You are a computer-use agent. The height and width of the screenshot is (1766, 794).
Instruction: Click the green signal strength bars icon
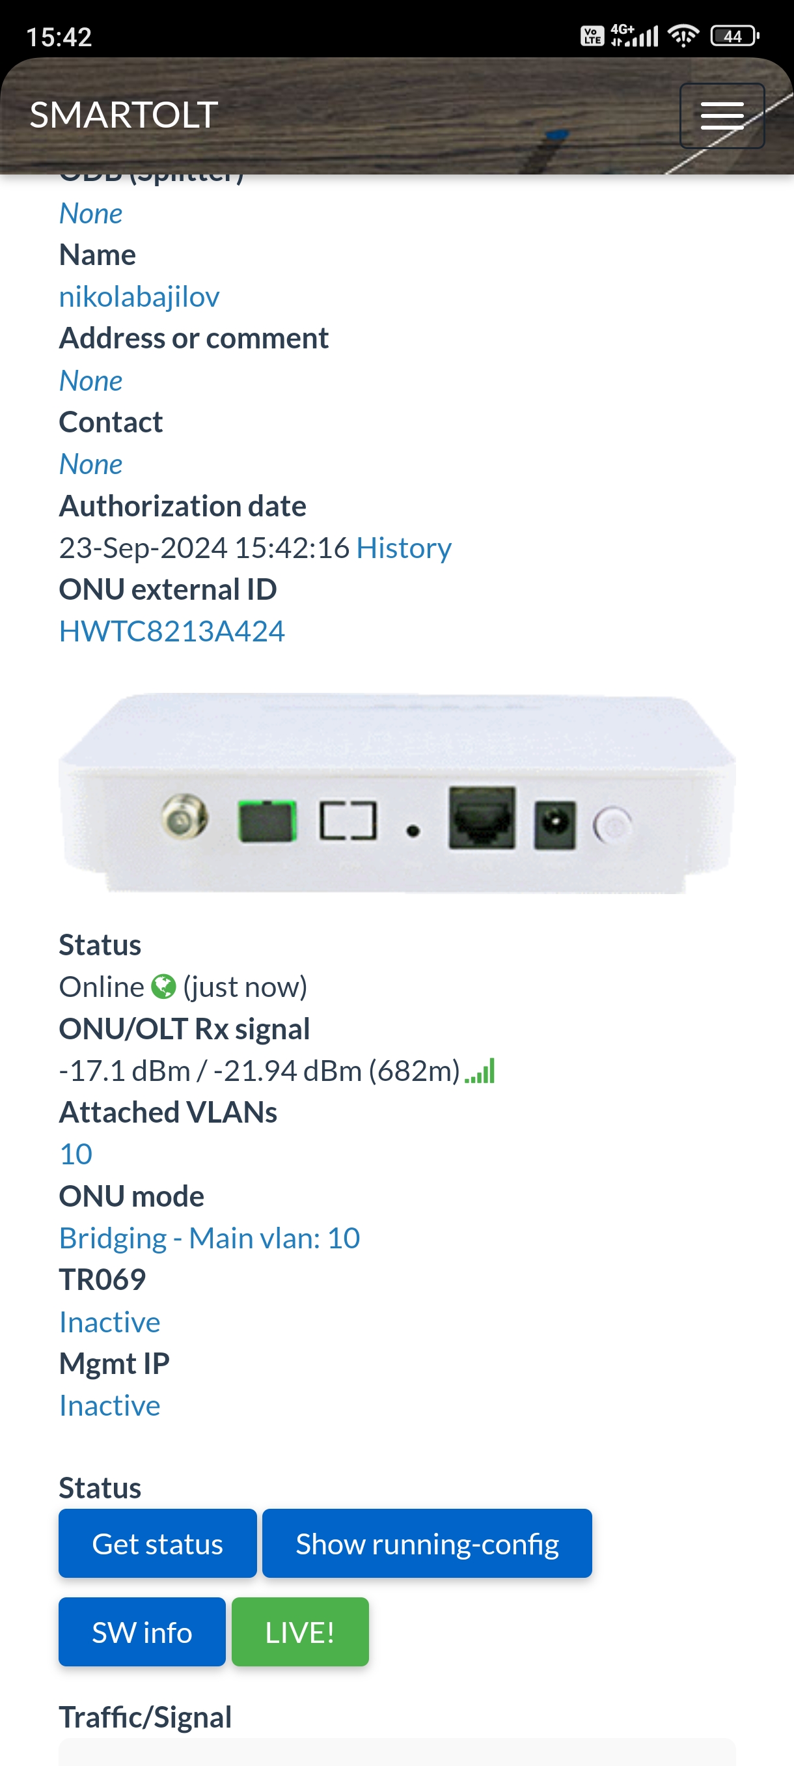pos(480,1071)
